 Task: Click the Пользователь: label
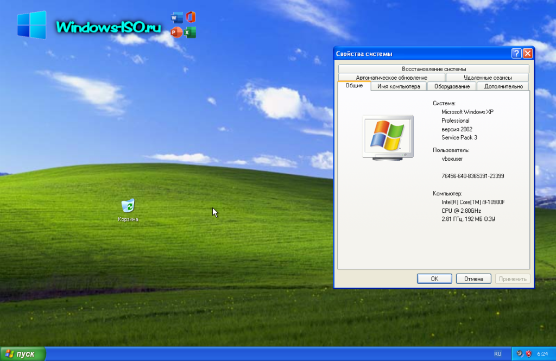(x=451, y=150)
